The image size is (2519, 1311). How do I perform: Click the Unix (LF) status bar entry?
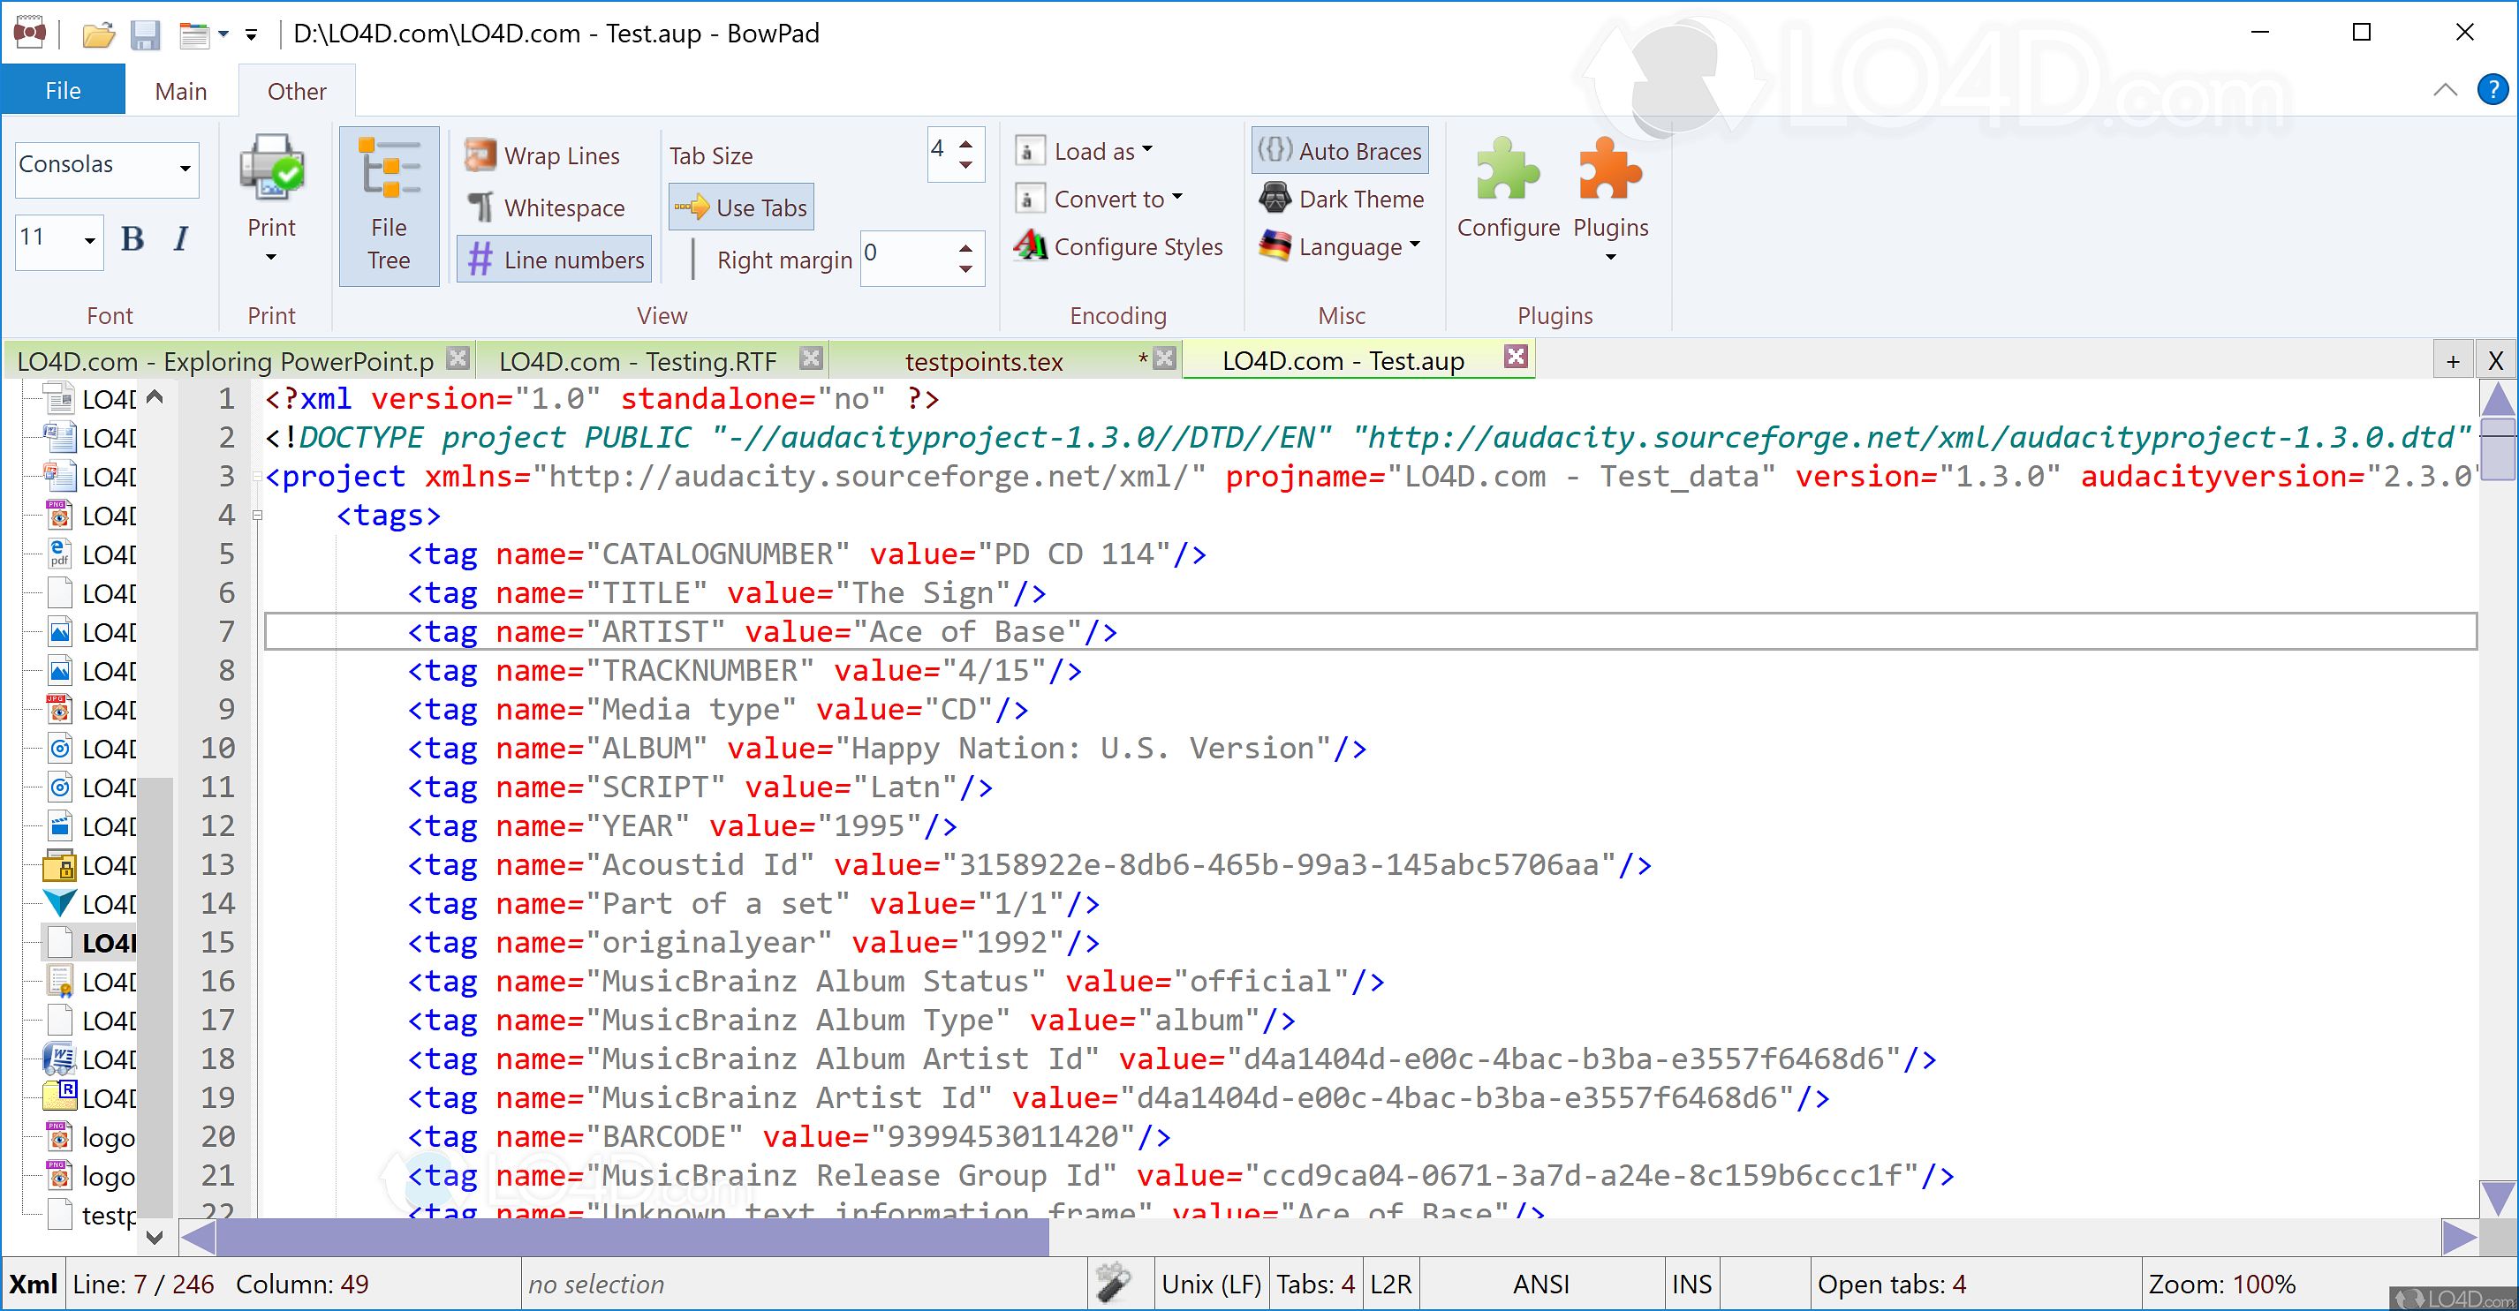[x=1211, y=1284]
